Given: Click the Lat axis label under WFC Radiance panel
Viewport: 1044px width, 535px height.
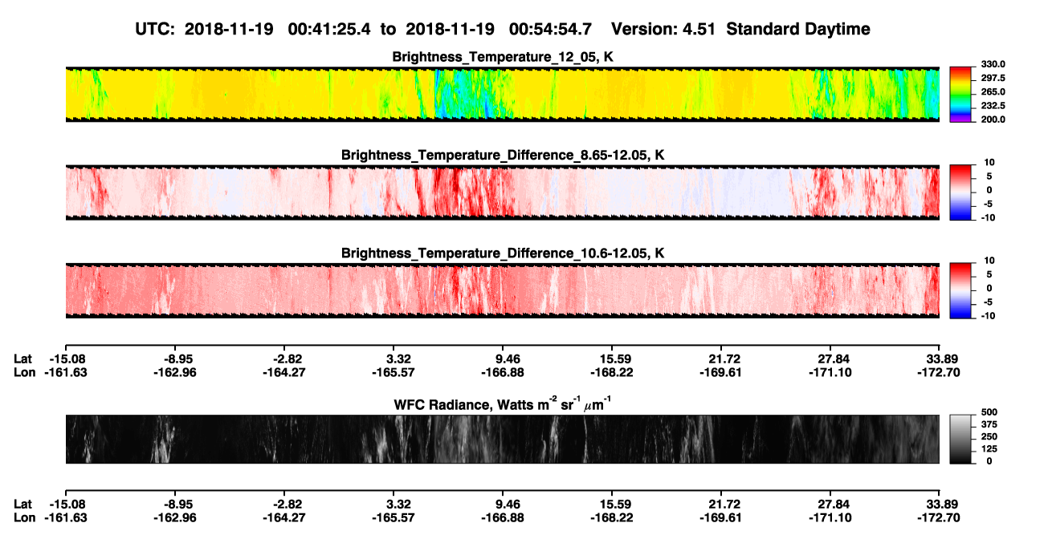Looking at the screenshot, I should (23, 505).
